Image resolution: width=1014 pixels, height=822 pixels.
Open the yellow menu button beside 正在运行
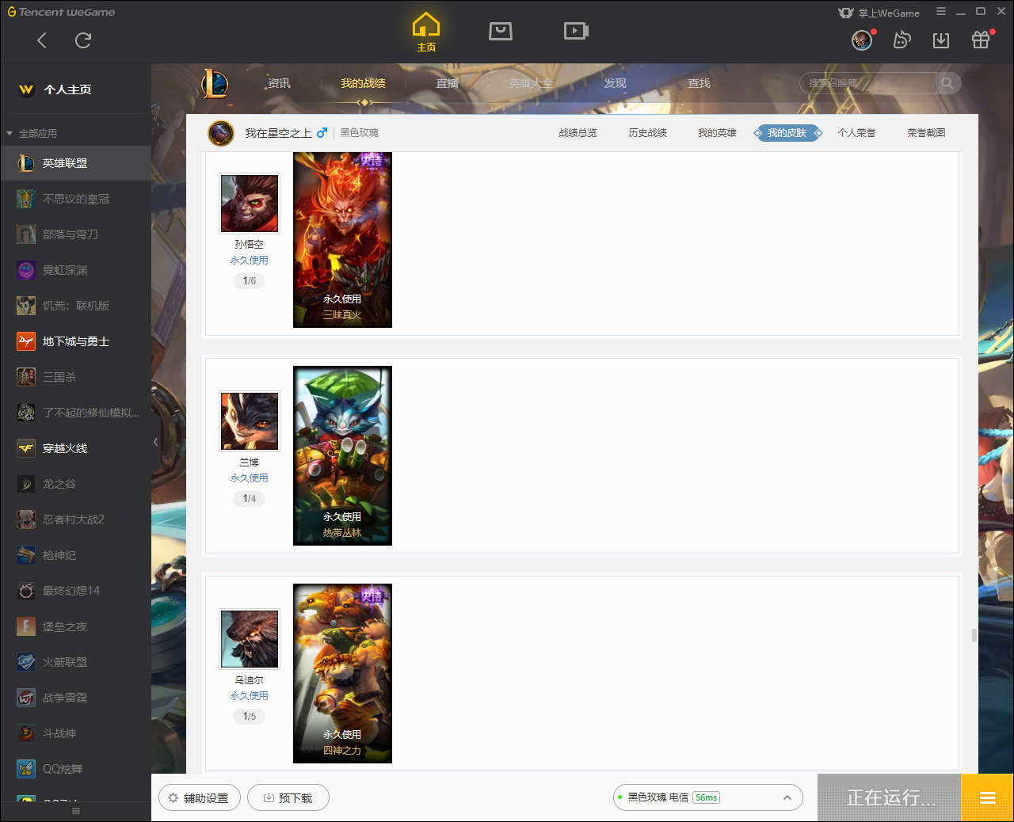987,797
